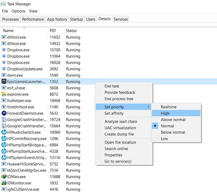Choose UAC virtualization
The image size is (217, 192).
coord(123,128)
